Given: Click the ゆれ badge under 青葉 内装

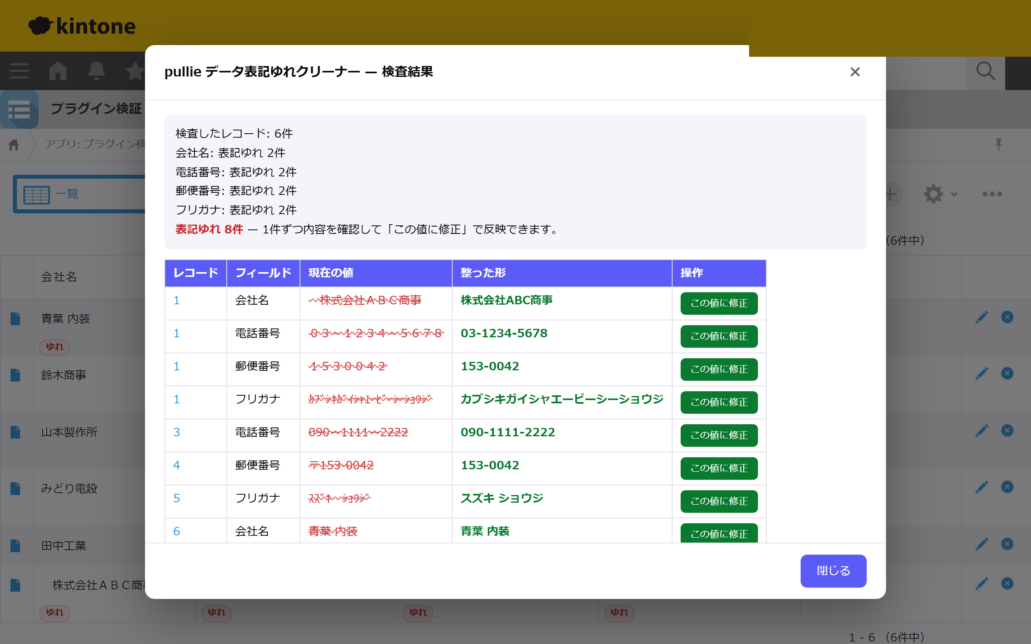Looking at the screenshot, I should tap(54, 347).
